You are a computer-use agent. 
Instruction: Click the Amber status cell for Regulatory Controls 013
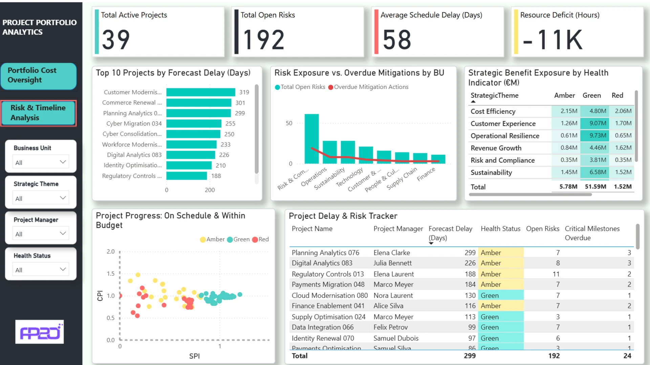click(501, 274)
